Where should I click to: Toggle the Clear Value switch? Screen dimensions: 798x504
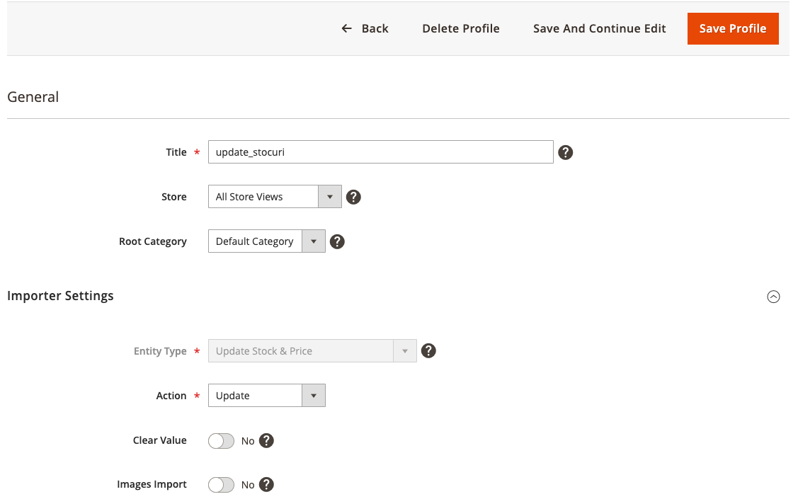221,441
